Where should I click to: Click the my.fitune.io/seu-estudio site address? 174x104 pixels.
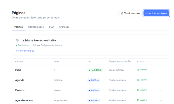(x=38, y=40)
